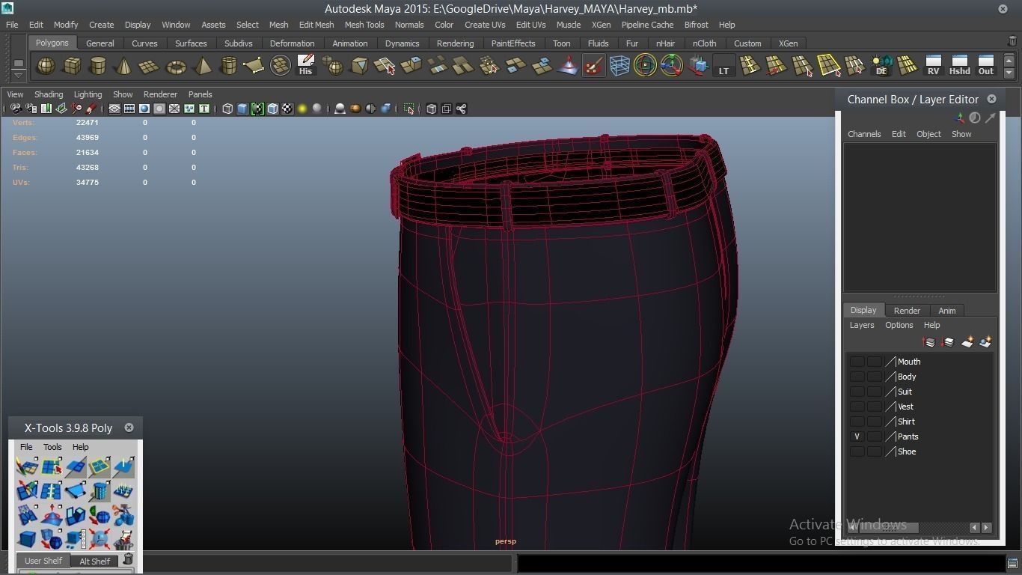The width and height of the screenshot is (1022, 575).
Task: Close the X-Tools 3.9.8 Poly panel
Action: tap(129, 428)
